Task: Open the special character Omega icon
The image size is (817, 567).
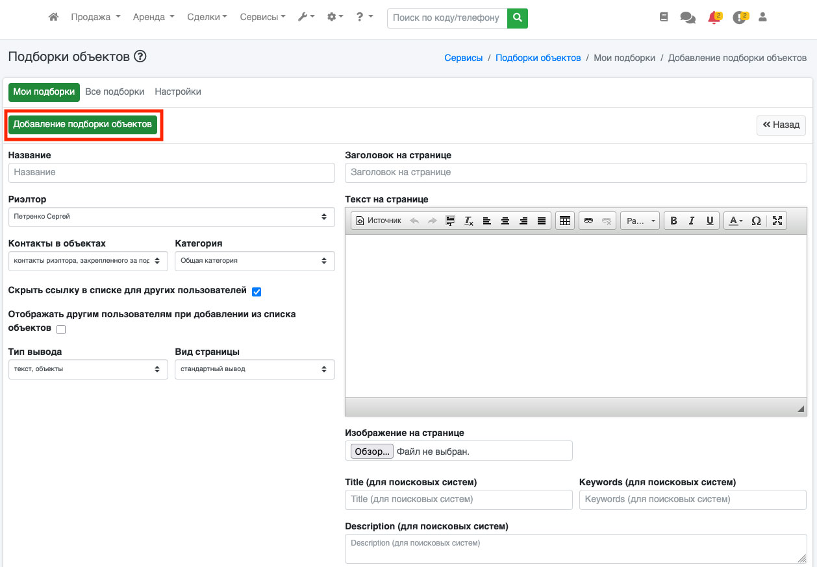Action: (756, 221)
